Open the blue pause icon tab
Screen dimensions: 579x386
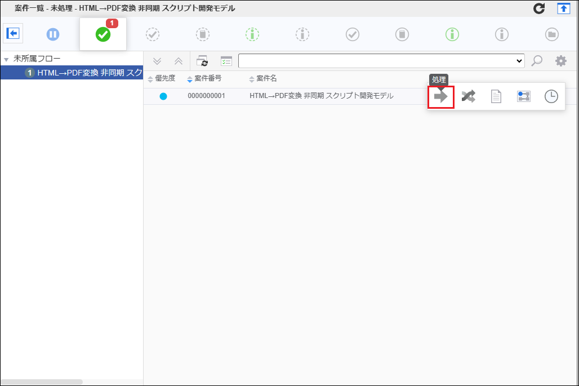coord(53,34)
